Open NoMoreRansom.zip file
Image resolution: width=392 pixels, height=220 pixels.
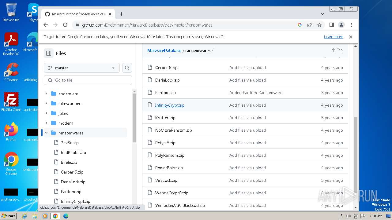click(x=174, y=130)
